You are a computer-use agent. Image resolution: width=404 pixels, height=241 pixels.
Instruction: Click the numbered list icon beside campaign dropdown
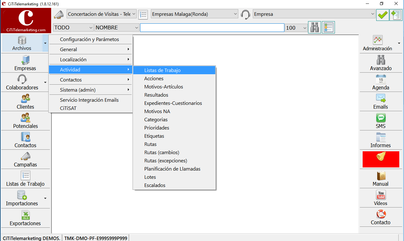(x=143, y=14)
